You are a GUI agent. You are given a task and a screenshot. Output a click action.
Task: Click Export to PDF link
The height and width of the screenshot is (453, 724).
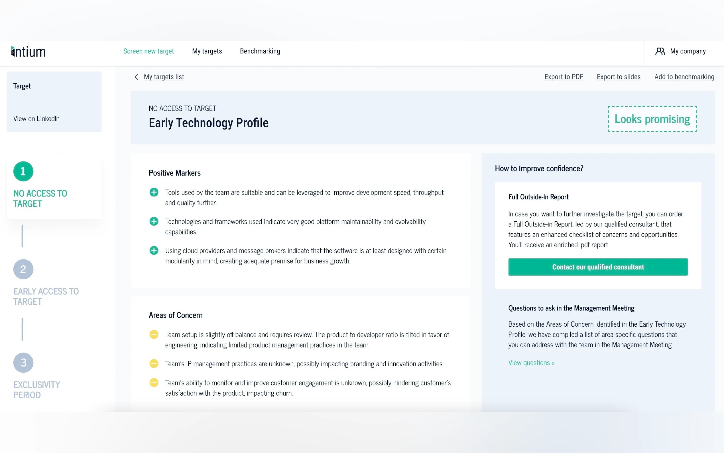pyautogui.click(x=564, y=77)
